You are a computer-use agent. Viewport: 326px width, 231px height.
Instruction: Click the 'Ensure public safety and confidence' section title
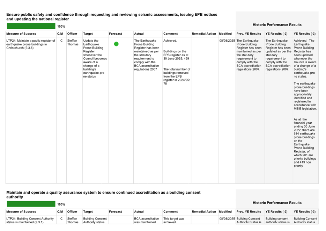coord(112,17)
